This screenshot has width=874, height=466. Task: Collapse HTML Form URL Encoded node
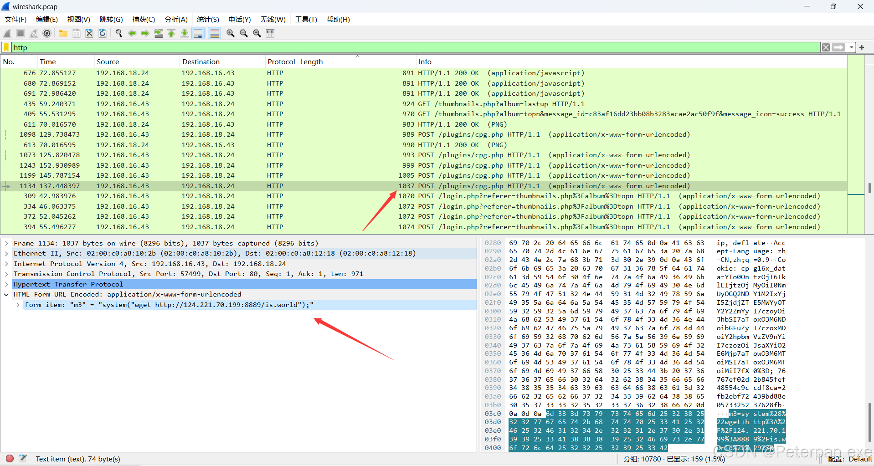tap(6, 294)
